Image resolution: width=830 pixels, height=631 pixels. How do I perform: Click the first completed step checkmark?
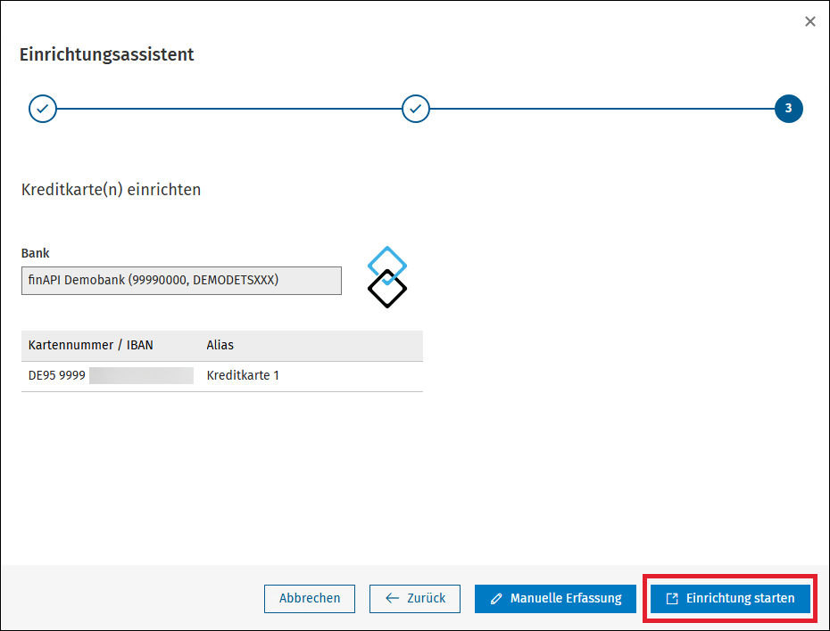(42, 109)
